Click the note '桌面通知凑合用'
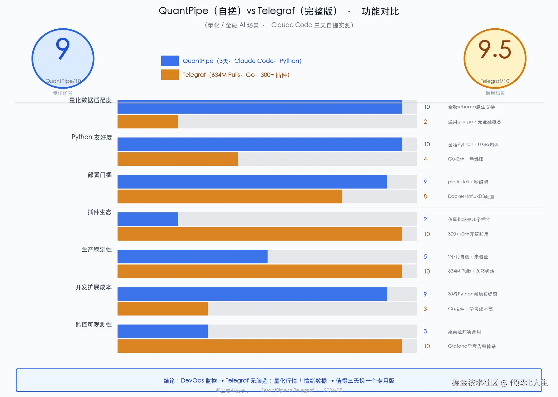 (464, 332)
